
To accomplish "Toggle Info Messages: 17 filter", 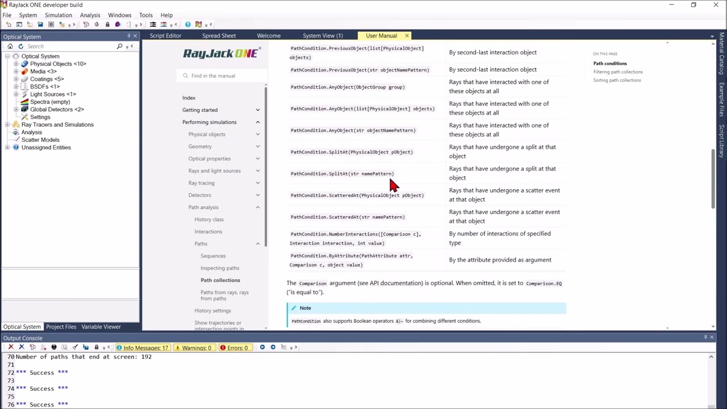I will click(143, 348).
